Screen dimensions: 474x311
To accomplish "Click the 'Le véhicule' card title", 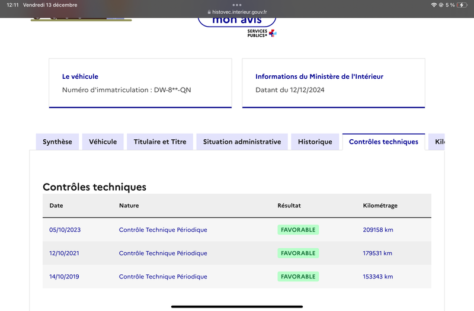I will [80, 76].
